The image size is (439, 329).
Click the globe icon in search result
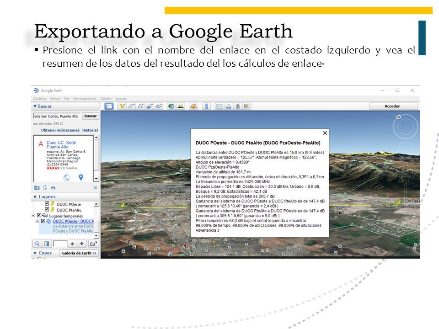pos(67,178)
